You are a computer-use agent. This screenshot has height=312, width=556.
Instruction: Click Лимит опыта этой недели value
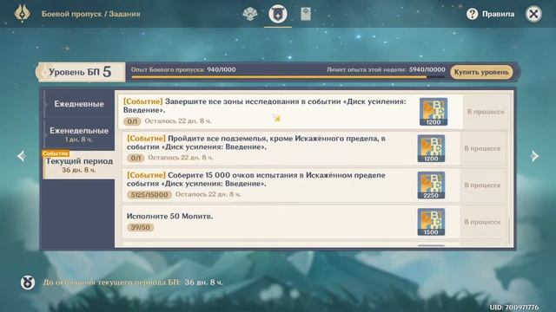pyautogui.click(x=427, y=69)
